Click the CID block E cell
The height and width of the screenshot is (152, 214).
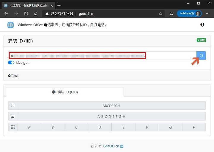coord(123,127)
